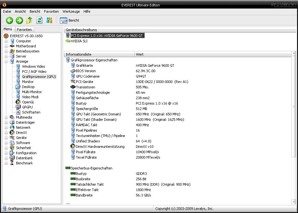
Task: Expand the Software tree node
Action: coord(6,143)
